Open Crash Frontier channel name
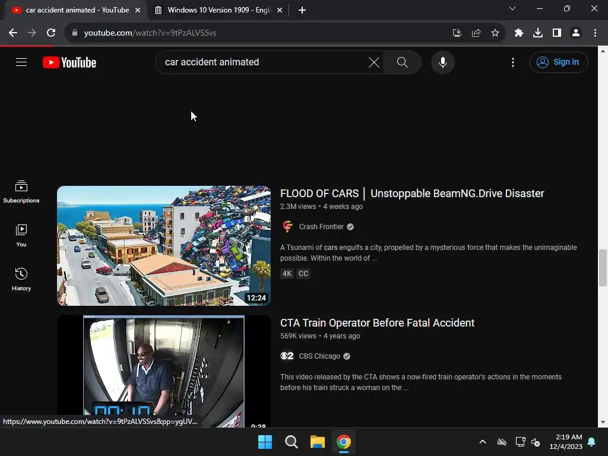608x456 pixels. click(321, 227)
